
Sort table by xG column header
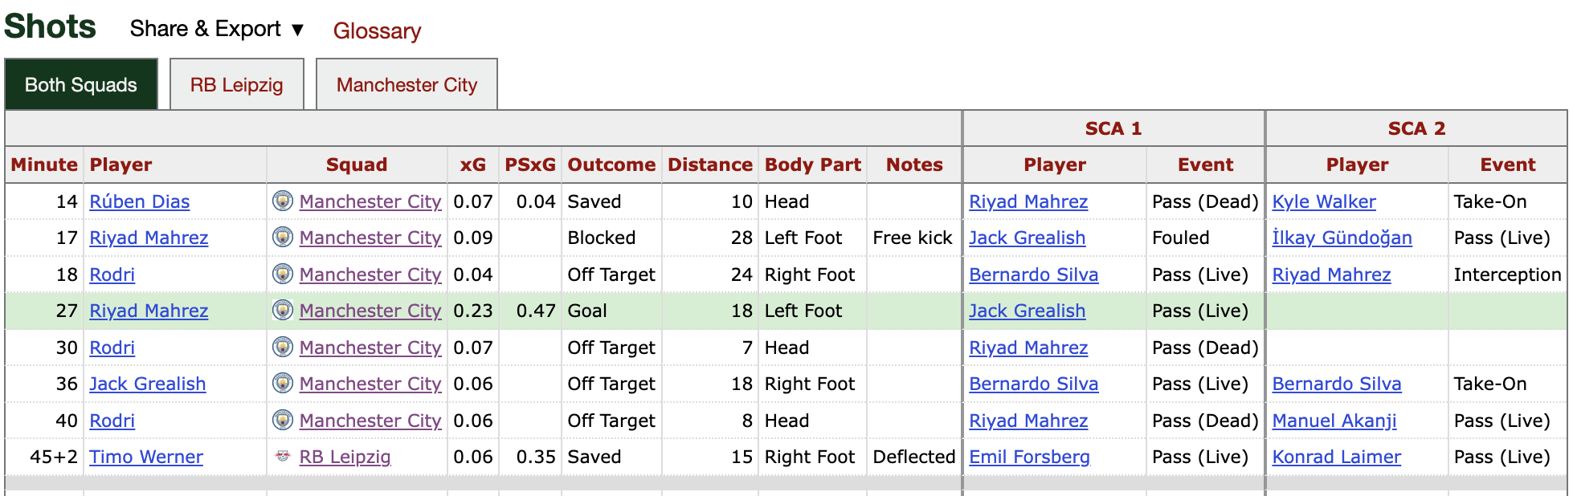point(473,165)
